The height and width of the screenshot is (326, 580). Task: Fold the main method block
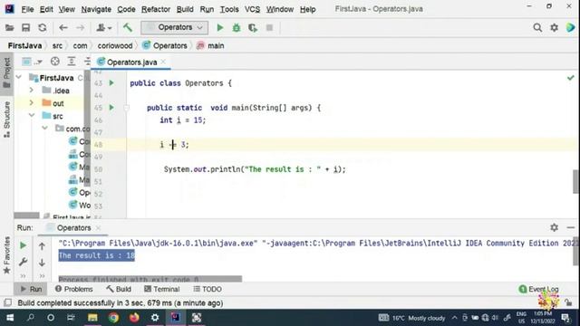(127, 108)
